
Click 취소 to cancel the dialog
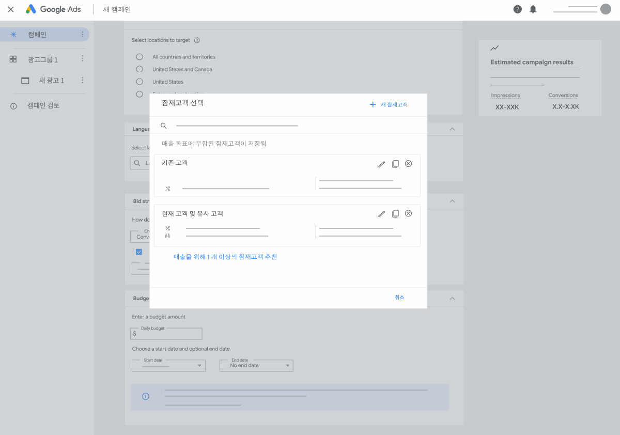[399, 297]
